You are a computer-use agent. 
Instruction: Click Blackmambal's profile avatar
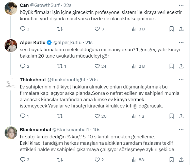tap(11, 132)
